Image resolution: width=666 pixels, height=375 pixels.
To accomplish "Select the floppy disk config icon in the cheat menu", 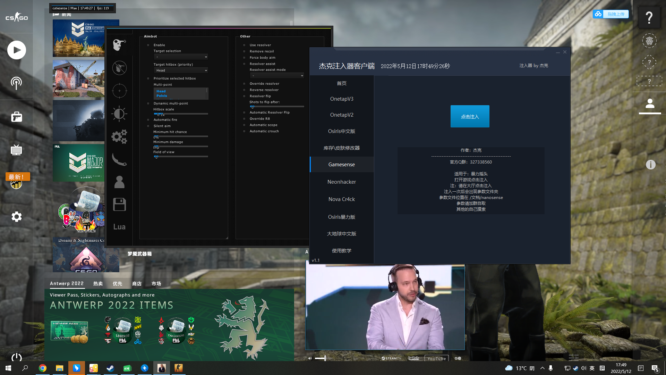I will pos(119,205).
